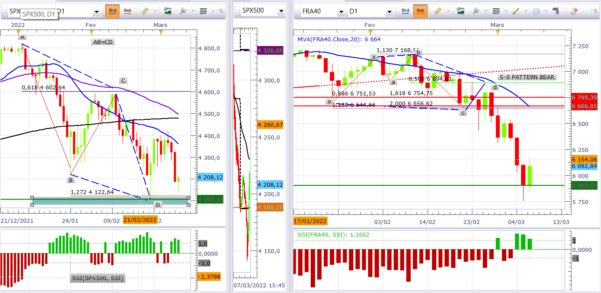Toggle Ask button on the FRA40 chart
The image size is (601, 293).
pos(420,11)
